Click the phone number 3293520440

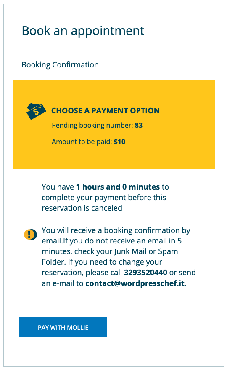coord(145,272)
